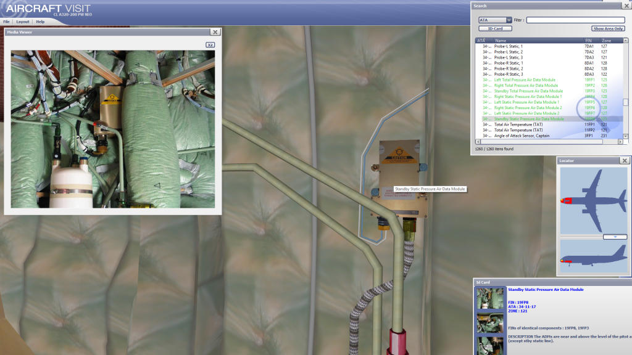Image resolution: width=632 pixels, height=355 pixels.
Task: Select the 'Probe-L Static, 1' row
Action: click(x=549, y=46)
